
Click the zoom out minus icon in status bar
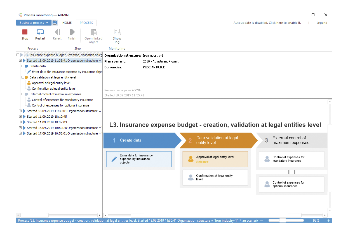(x=262, y=221)
